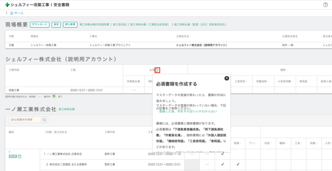Viewport: 332px width, 171px height.
Task: Click the ダウンロード button
Action: coord(40,25)
